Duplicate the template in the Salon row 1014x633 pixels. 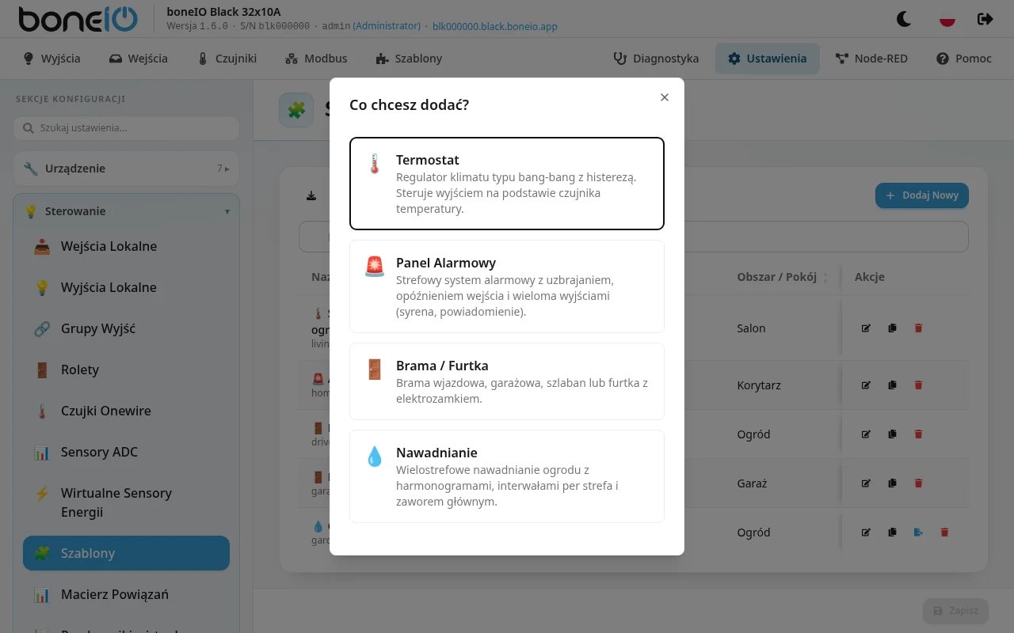[x=892, y=328]
